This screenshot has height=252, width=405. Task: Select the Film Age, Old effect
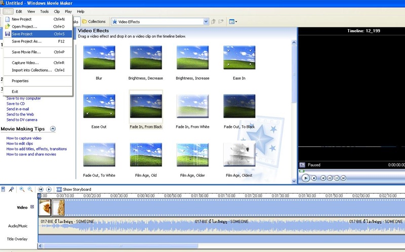146,155
